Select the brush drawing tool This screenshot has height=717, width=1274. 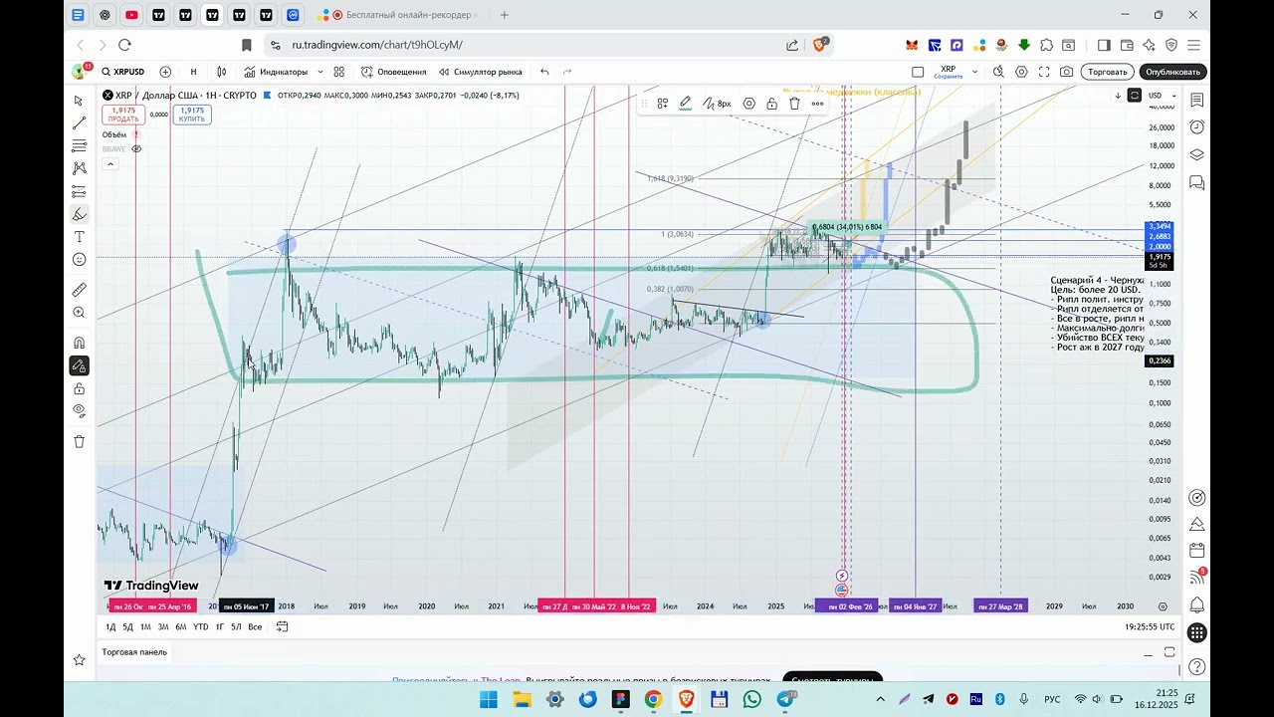click(x=79, y=214)
